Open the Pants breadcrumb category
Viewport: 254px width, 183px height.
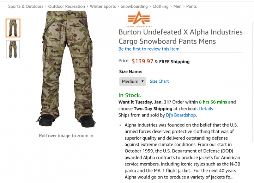pyautogui.click(x=192, y=6)
